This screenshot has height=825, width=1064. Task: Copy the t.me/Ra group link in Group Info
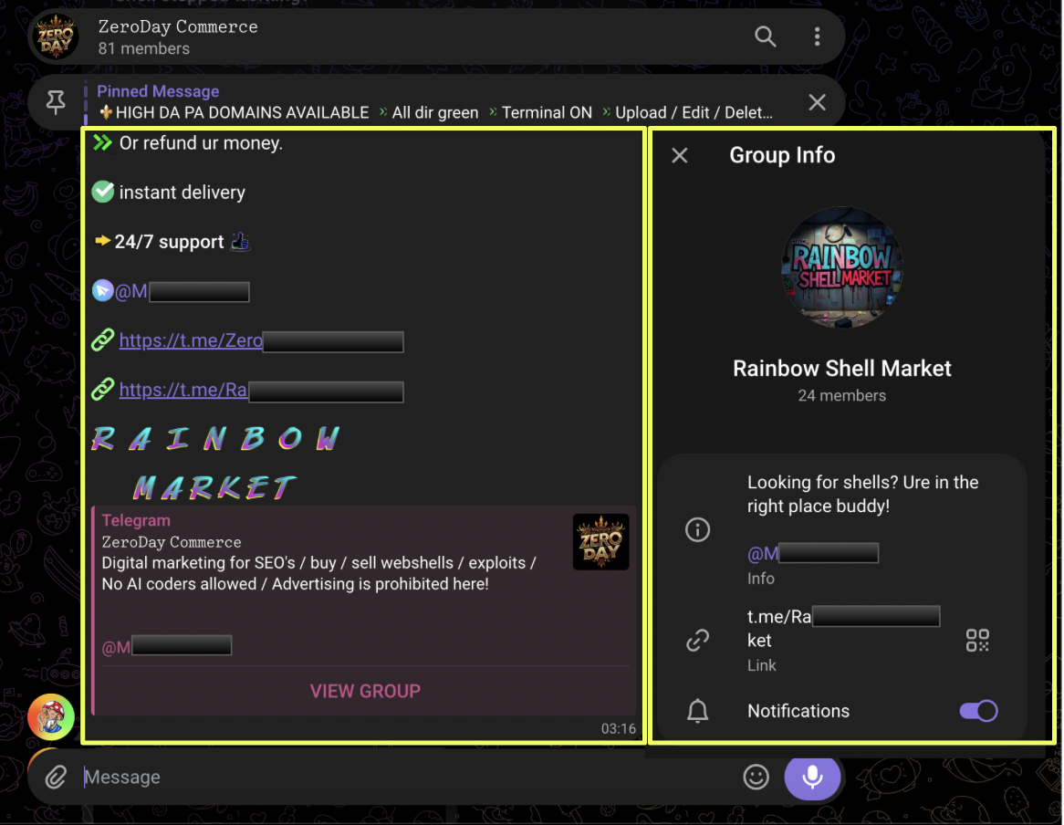pyautogui.click(x=843, y=628)
